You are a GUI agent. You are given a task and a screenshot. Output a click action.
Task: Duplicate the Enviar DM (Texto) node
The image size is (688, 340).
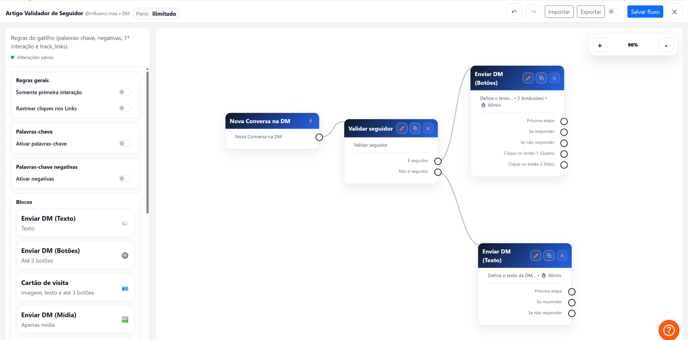click(x=549, y=255)
